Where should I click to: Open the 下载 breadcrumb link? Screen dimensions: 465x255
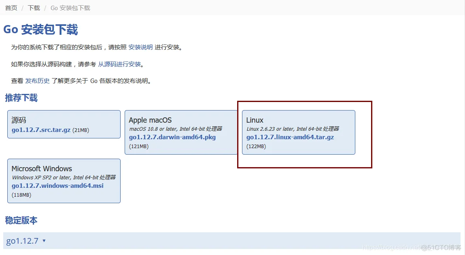coord(34,8)
